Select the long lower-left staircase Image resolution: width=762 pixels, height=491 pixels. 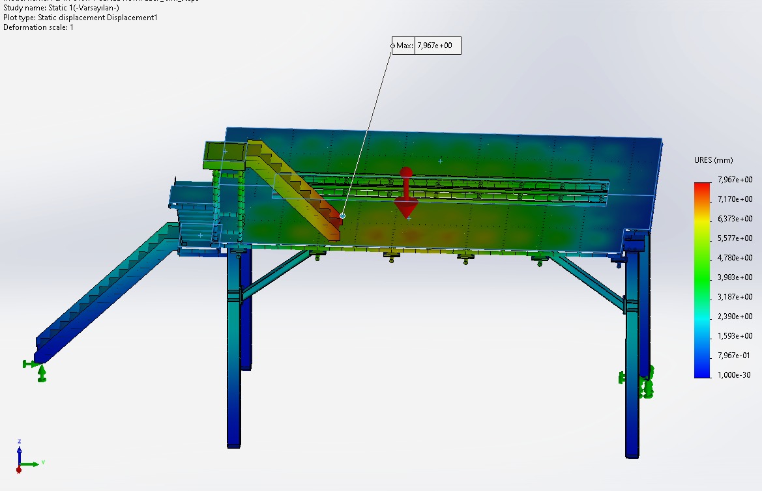click(x=104, y=293)
